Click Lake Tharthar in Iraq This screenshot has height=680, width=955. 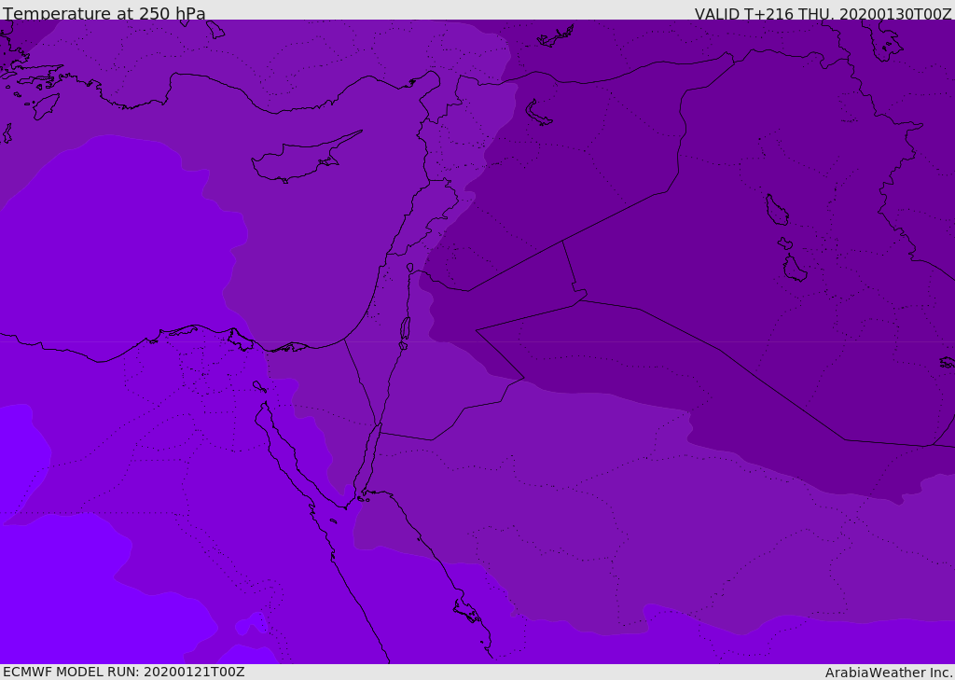pyautogui.click(x=776, y=211)
